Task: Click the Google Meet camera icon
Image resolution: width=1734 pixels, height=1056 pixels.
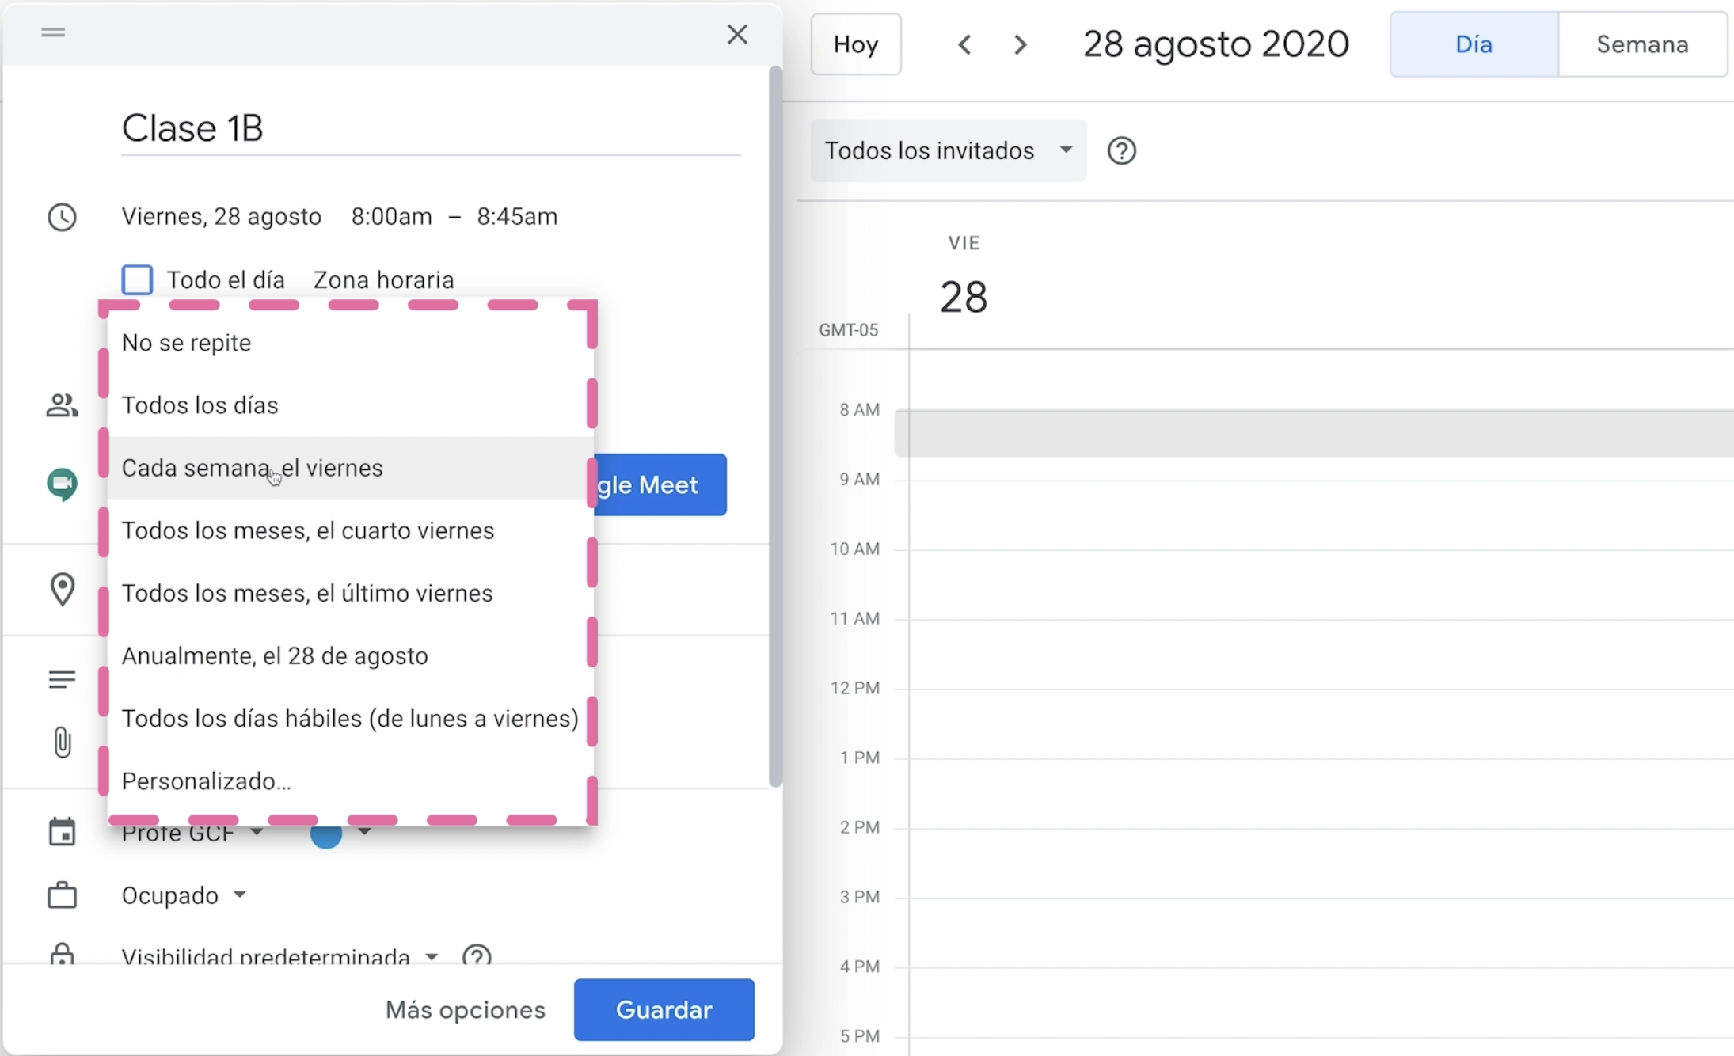Action: [62, 484]
